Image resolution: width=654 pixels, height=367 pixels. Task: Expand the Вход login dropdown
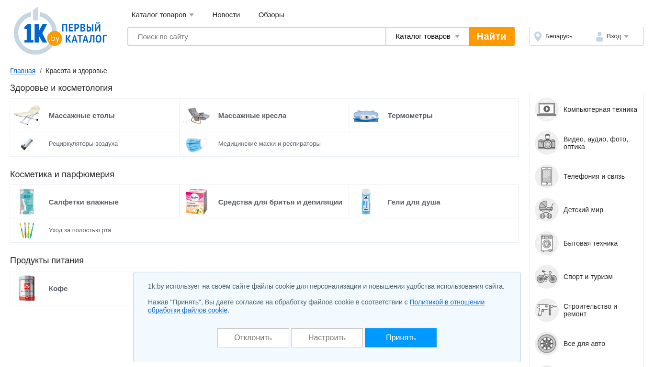[x=618, y=36]
